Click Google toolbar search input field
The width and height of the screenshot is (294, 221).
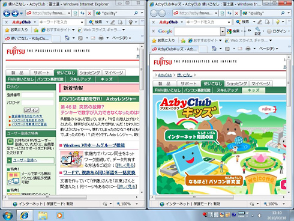(197, 31)
